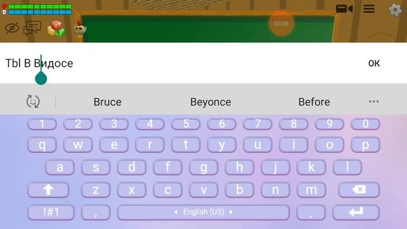Tap the r key
This screenshot has height=229, width=407.
point(150,144)
